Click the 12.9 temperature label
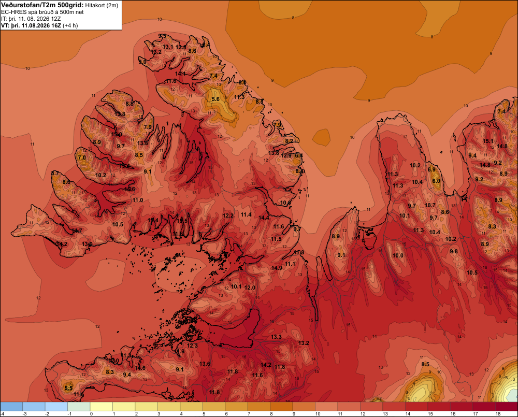The image size is (518, 417). (x=286, y=155)
